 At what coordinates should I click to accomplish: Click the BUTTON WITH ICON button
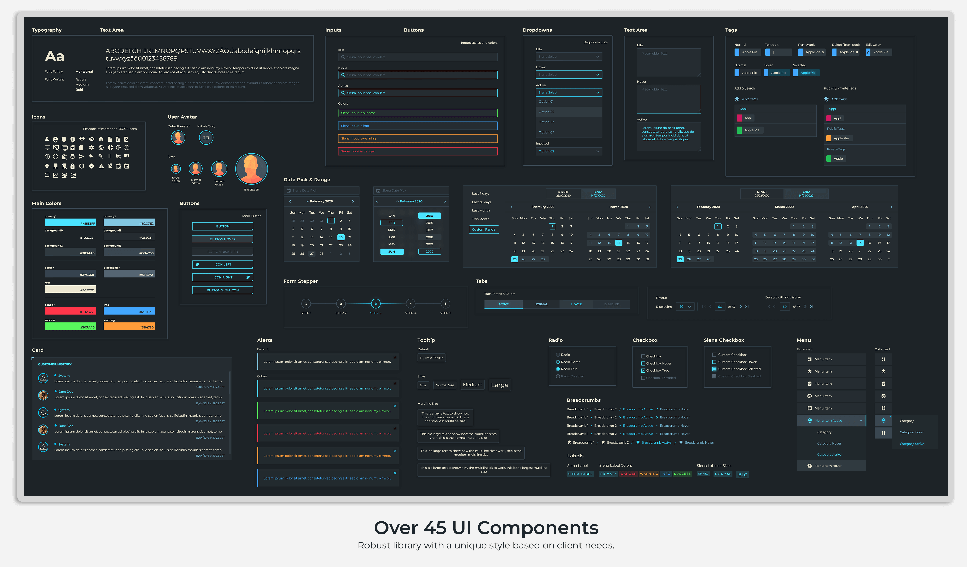223,290
